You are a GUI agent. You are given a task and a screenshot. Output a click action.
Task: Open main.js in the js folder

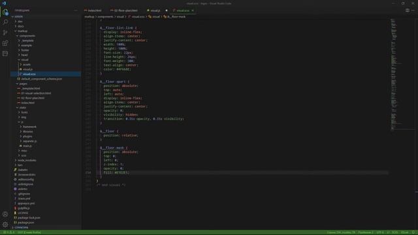click(27, 146)
